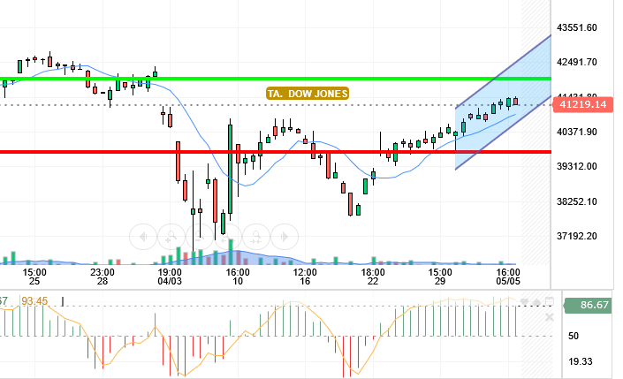623x379 pixels.
Task: Click the 42491.70 price axis label
Action: 577,63
